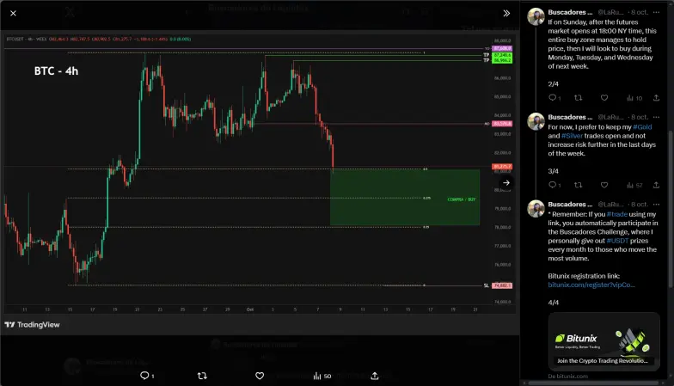Open more options on the 3/4 post
The image size is (674, 386).
pos(656,117)
